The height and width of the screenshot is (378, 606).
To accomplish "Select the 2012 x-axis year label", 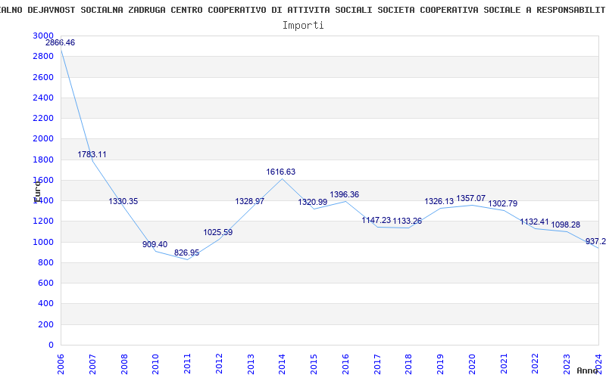I will (x=219, y=364).
